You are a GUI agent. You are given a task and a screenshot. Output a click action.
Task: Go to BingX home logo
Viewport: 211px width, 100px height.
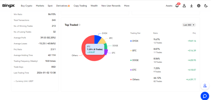(8, 6)
